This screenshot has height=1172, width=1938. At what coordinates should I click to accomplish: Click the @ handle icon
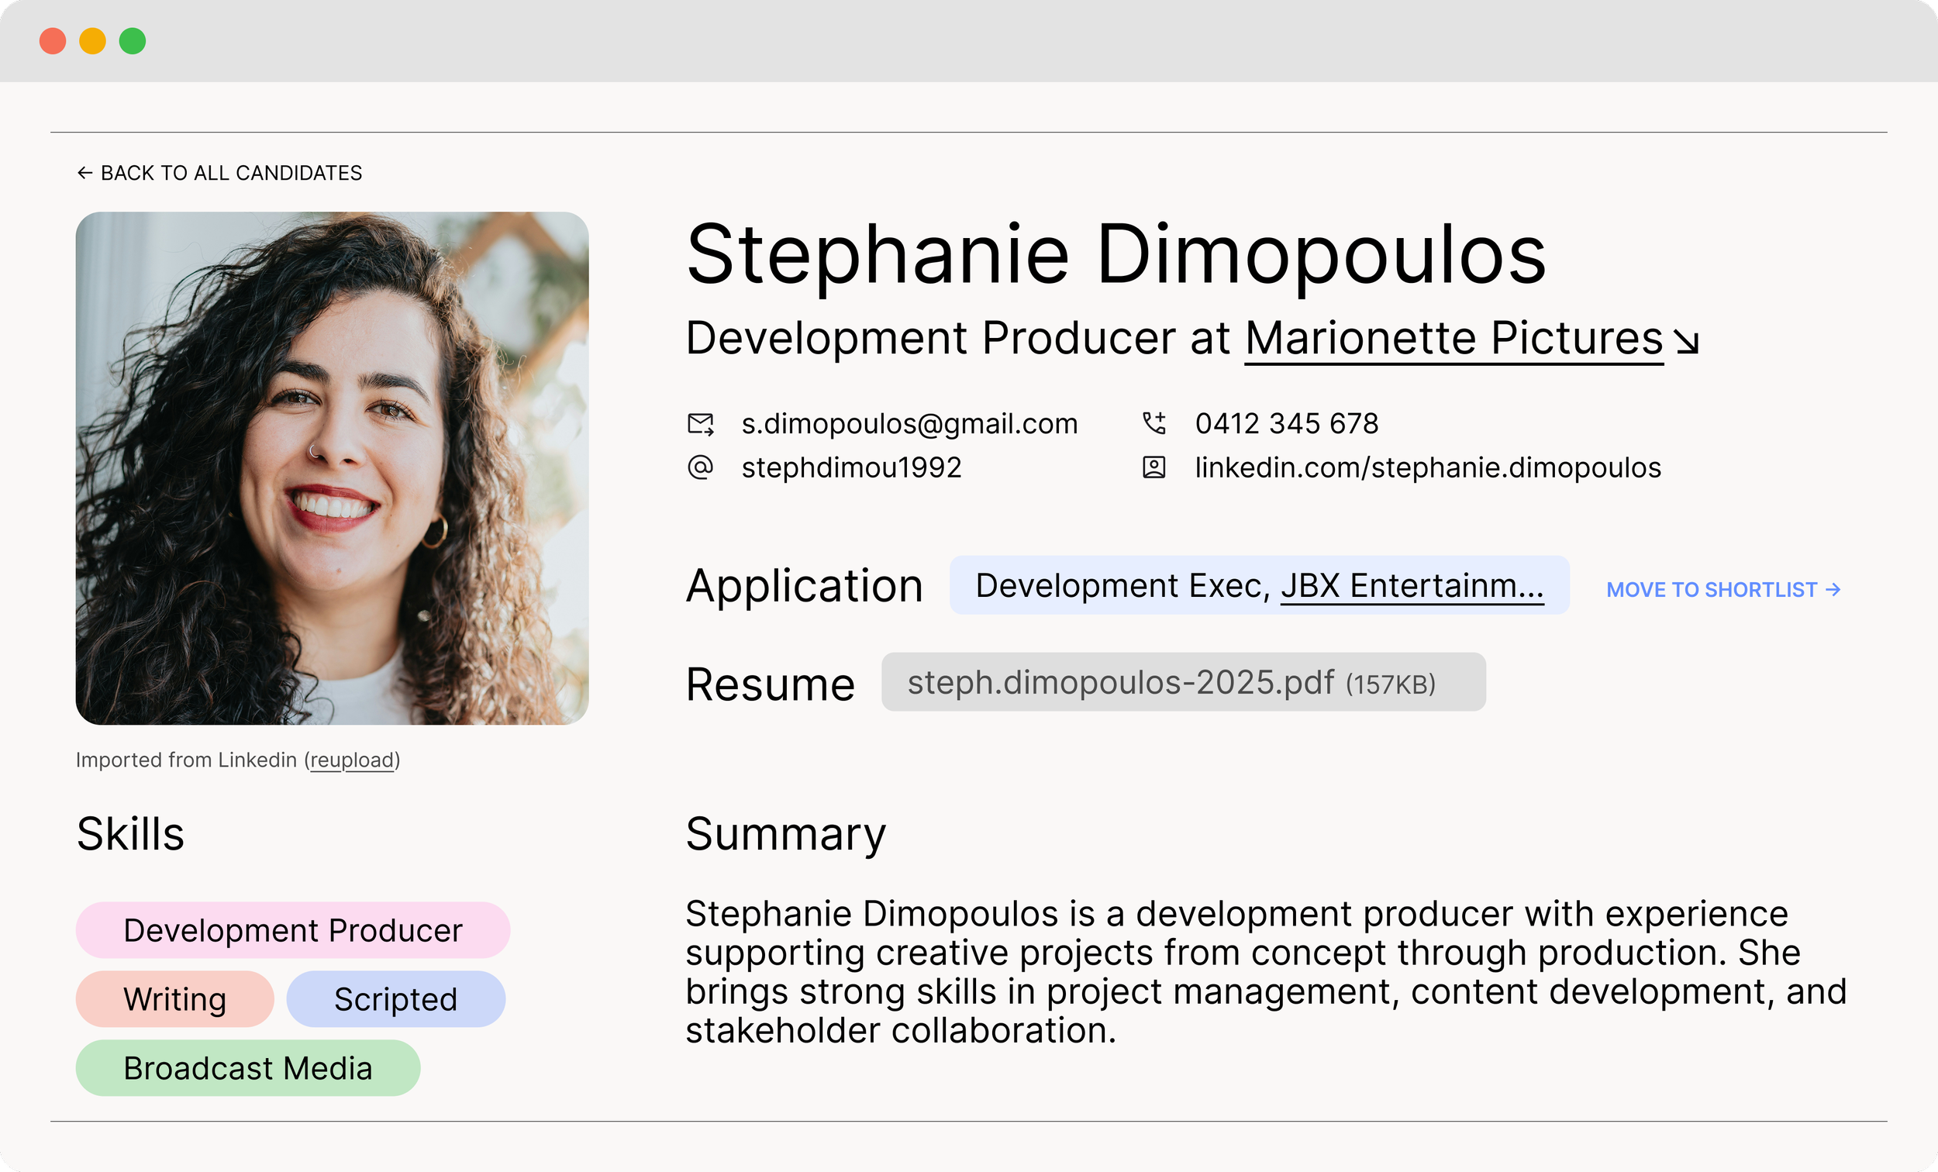coord(700,467)
